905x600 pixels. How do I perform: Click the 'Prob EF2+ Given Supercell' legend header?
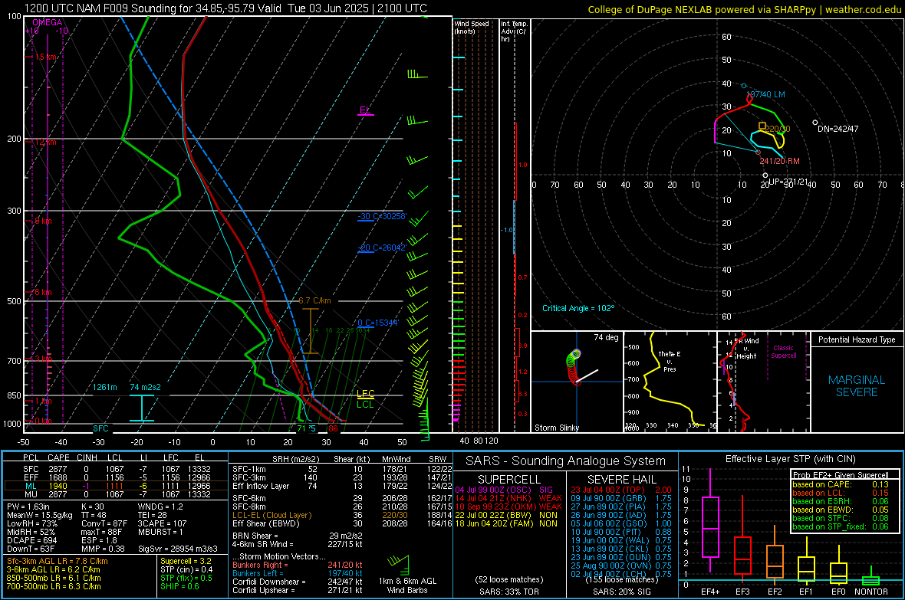pyautogui.click(x=841, y=475)
